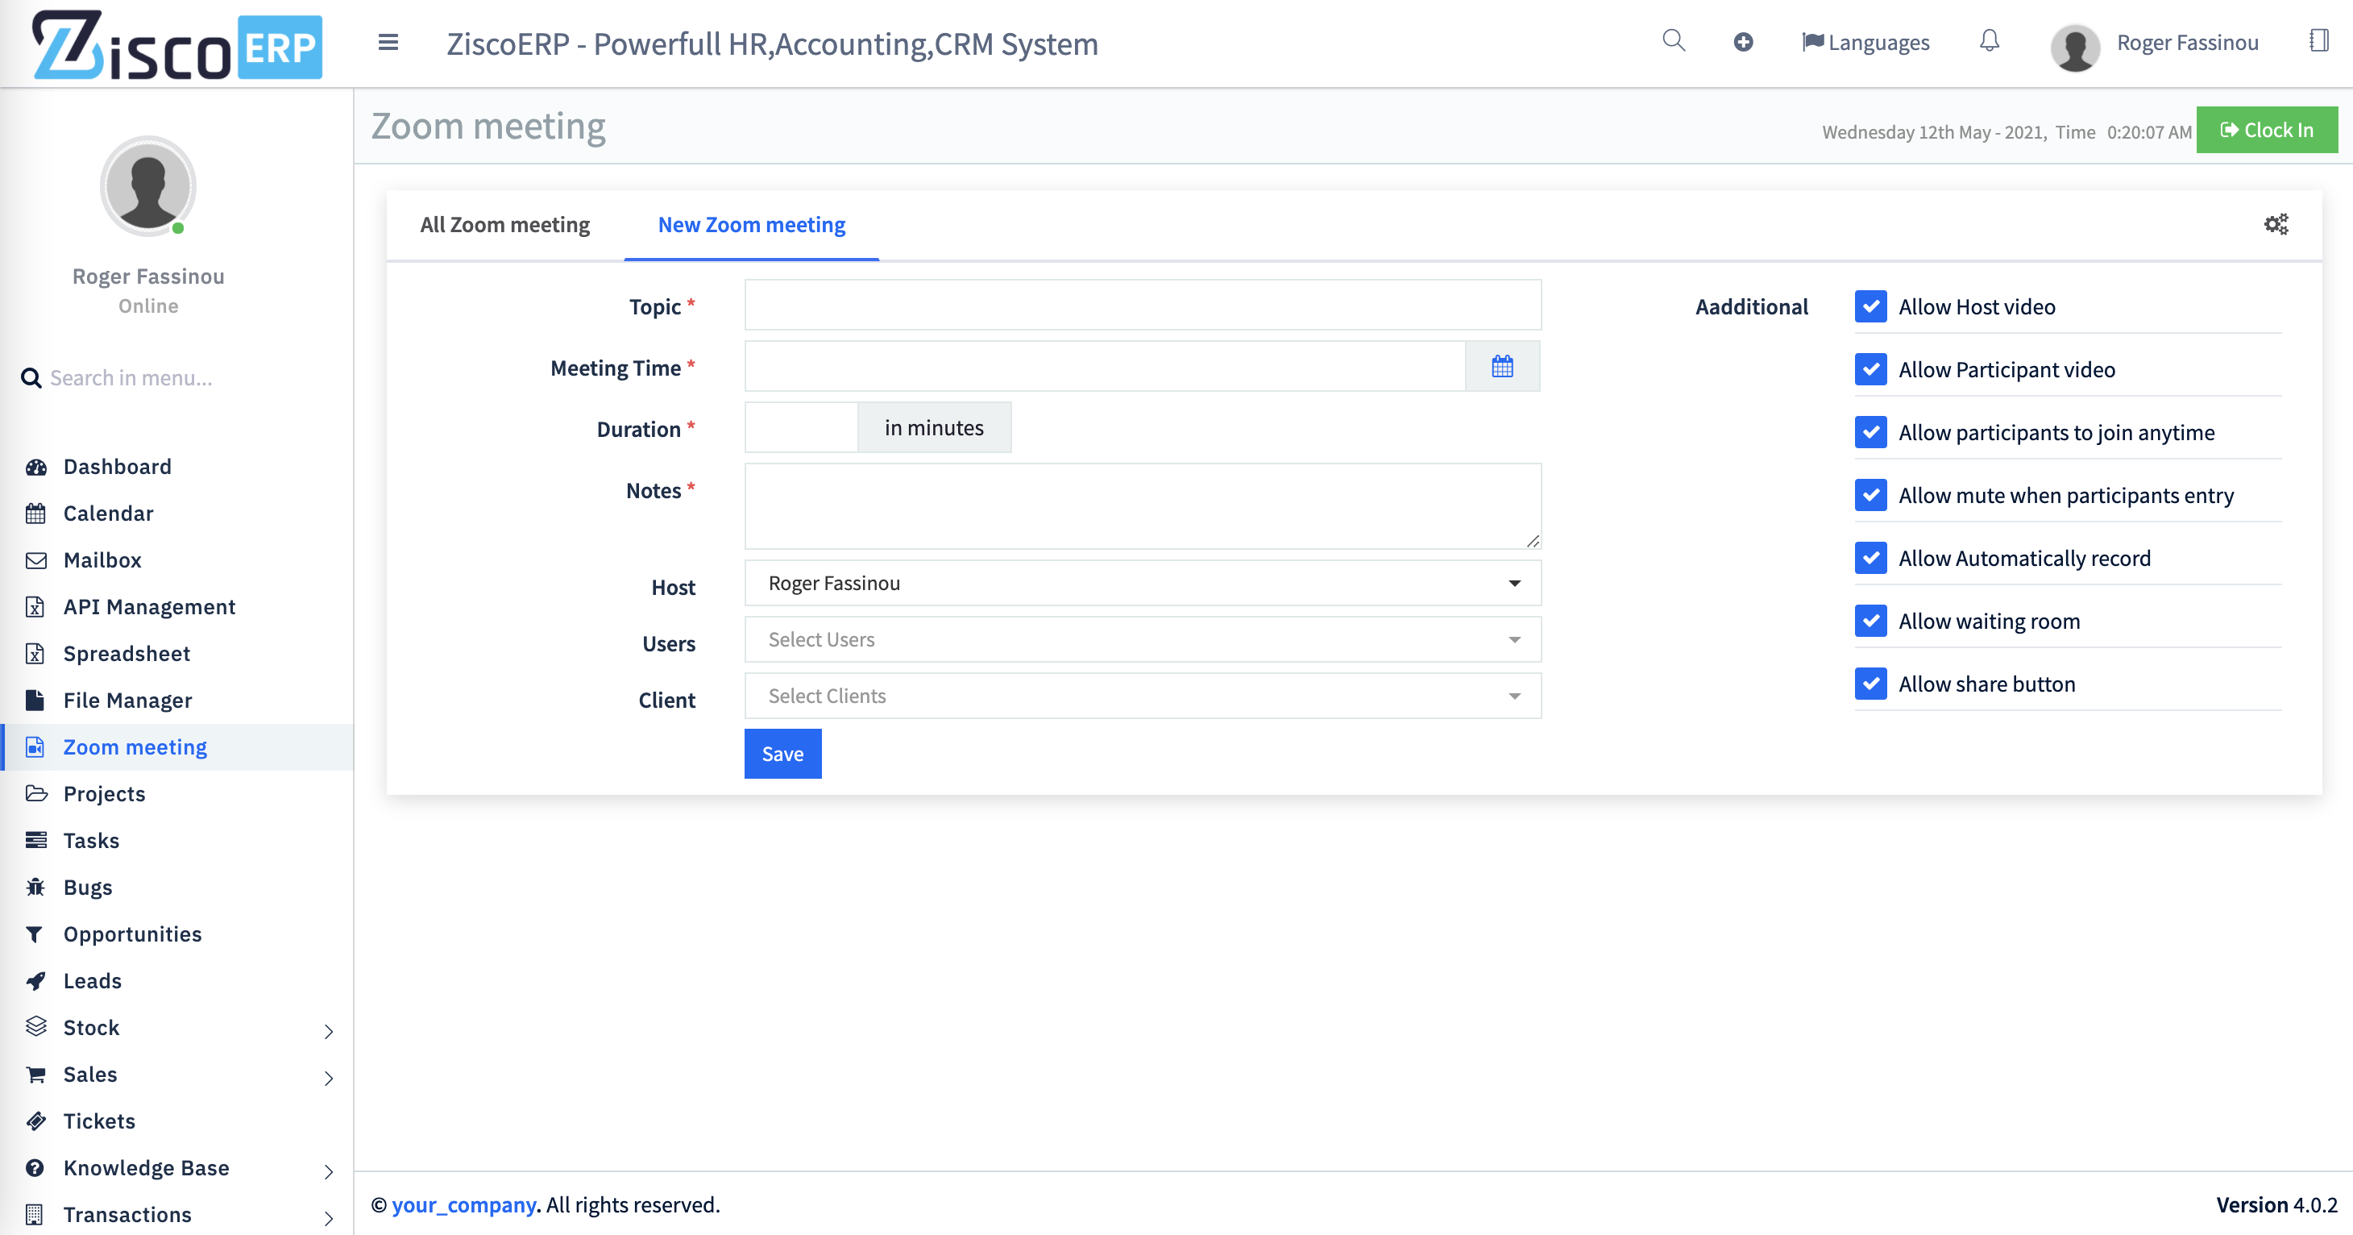Click the ZiscoERP logo
Viewport: 2353px width, 1235px height.
click(176, 45)
